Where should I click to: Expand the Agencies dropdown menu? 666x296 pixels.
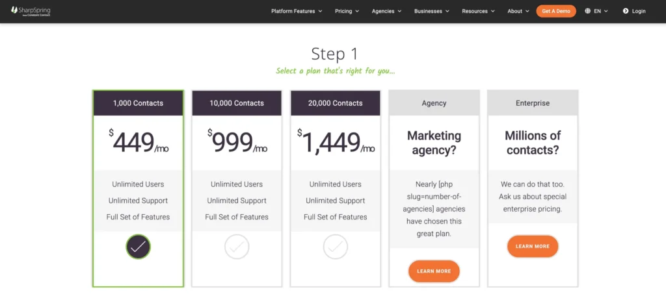[x=386, y=11]
